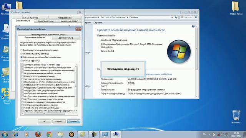
Task: Open Защита системы tab
Action: 45,21
